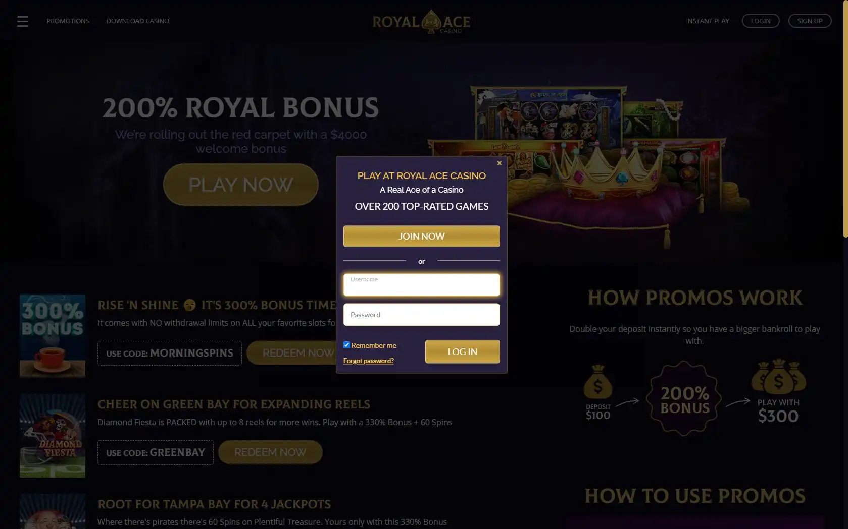Click the Sign Up button
Screen dimensions: 848x529
click(810, 21)
